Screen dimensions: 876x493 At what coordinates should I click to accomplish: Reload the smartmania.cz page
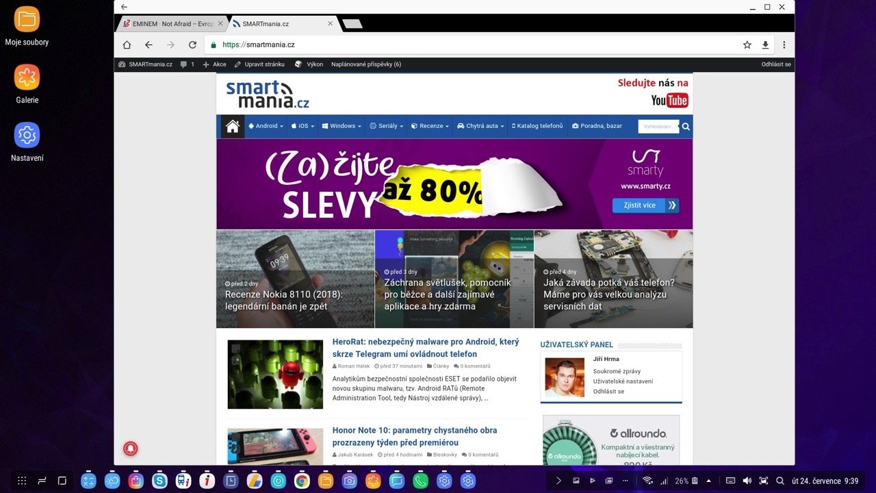(x=192, y=45)
